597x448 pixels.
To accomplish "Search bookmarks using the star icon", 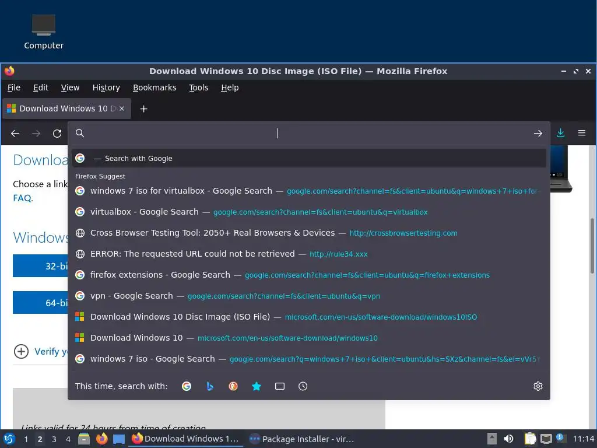I will [257, 386].
